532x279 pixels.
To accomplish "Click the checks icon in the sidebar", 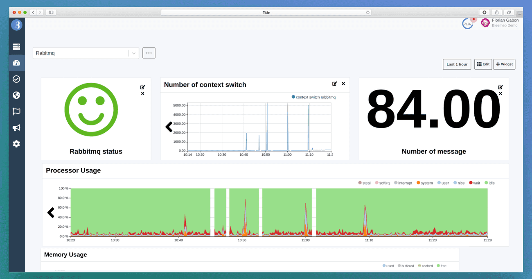I will [16, 79].
